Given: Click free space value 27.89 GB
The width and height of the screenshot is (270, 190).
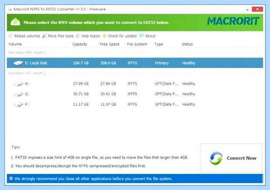Looking at the screenshot, I should [108, 84].
